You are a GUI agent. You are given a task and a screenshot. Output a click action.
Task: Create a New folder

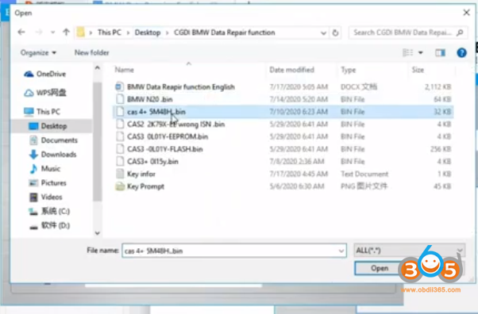(x=92, y=52)
